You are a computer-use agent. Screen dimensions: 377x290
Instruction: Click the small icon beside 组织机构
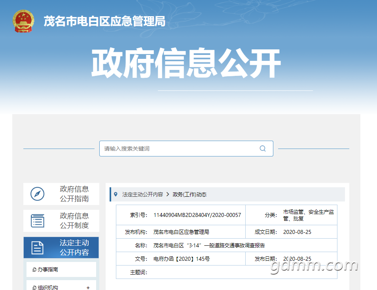pyautogui.click(x=34, y=288)
